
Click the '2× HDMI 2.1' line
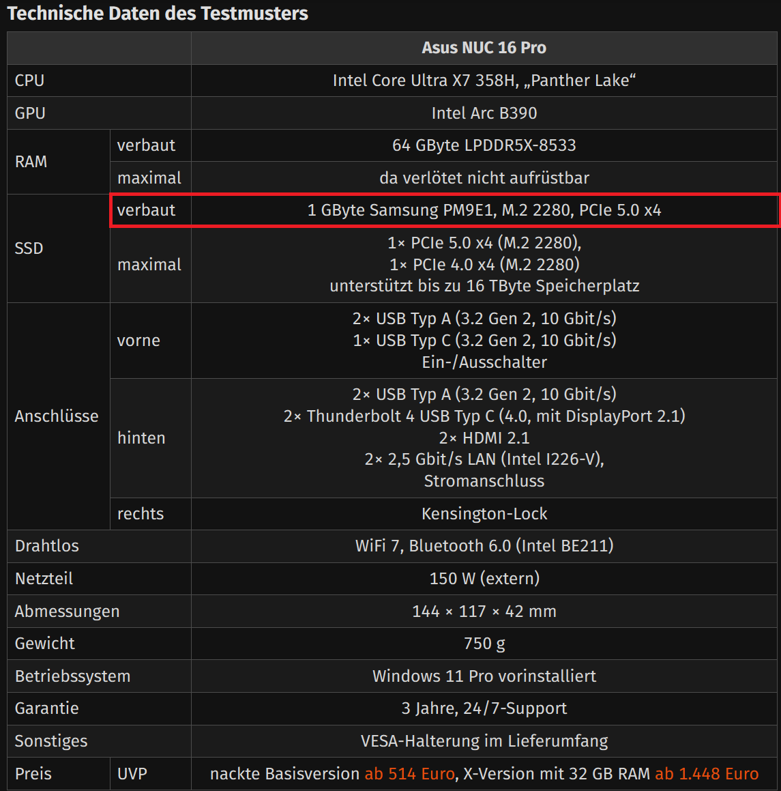tap(484, 438)
